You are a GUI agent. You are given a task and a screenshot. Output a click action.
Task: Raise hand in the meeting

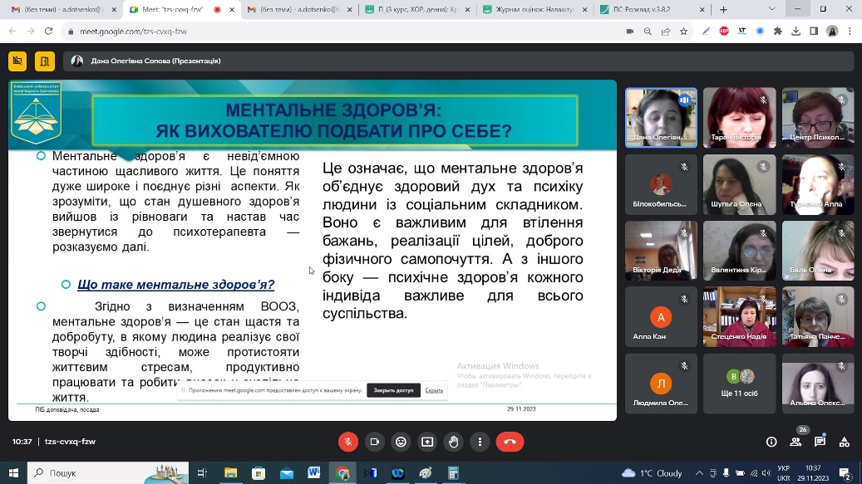point(454,442)
